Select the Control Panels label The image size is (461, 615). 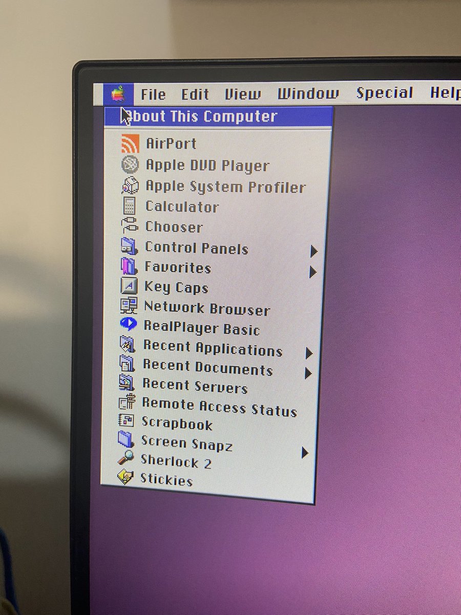197,248
